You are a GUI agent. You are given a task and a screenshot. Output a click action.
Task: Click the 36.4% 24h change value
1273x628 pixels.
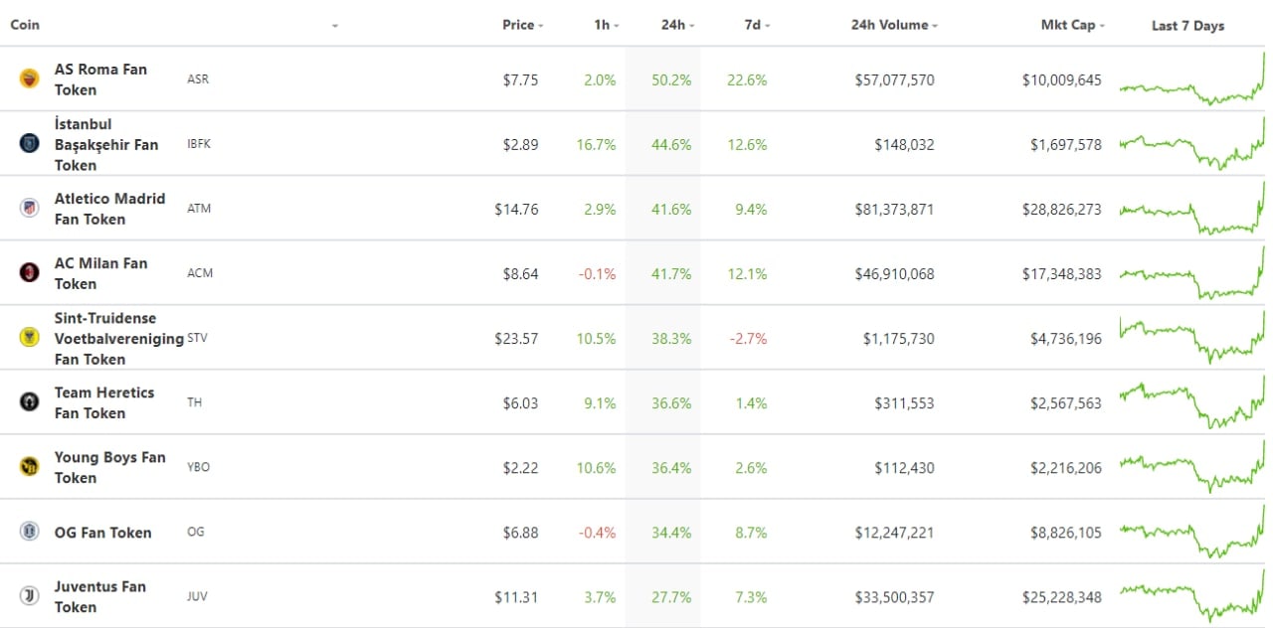(x=671, y=467)
